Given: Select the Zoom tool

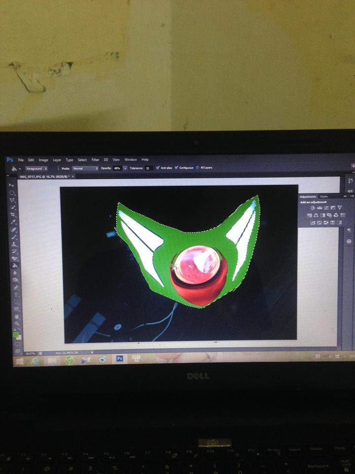Looking at the screenshot, I should tap(17, 323).
